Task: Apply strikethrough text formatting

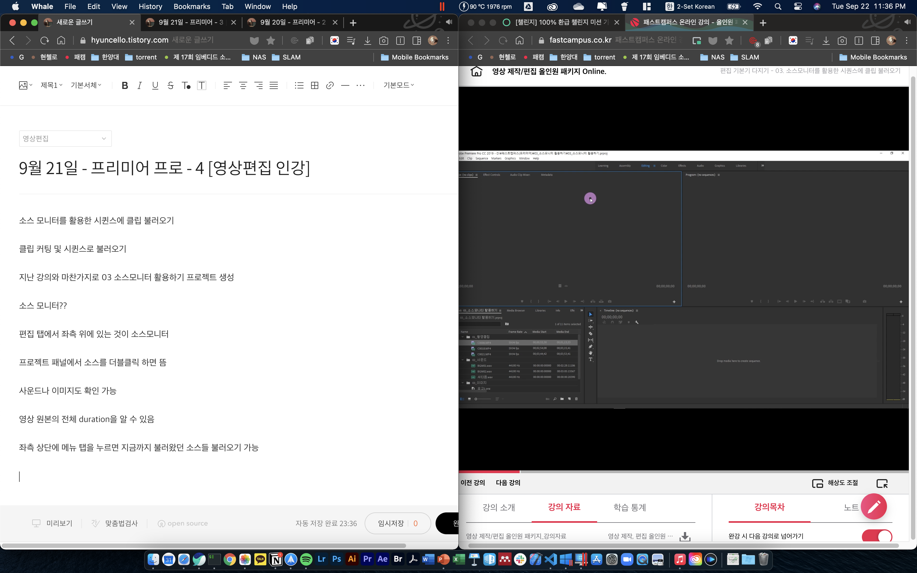Action: [171, 85]
